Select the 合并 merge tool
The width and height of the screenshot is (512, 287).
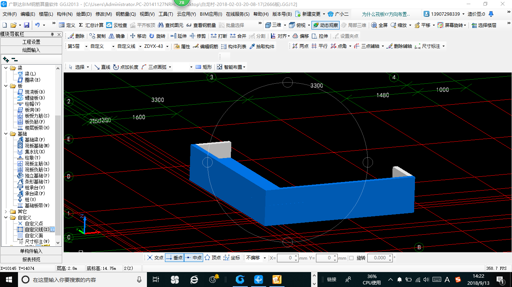click(238, 36)
